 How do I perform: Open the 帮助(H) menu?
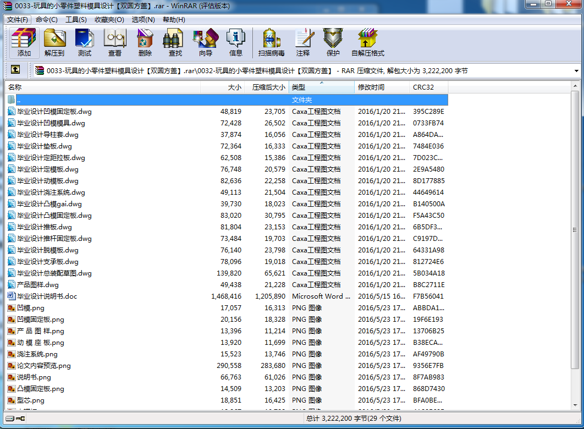tap(174, 20)
